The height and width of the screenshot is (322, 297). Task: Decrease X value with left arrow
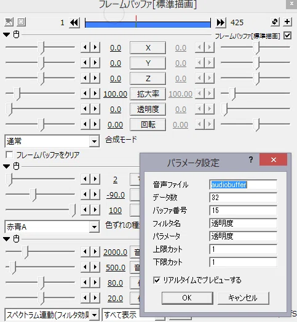point(85,47)
